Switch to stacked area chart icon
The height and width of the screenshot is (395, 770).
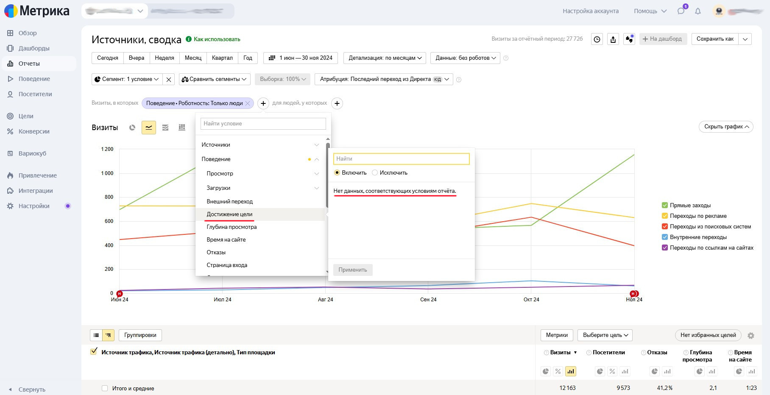point(165,128)
